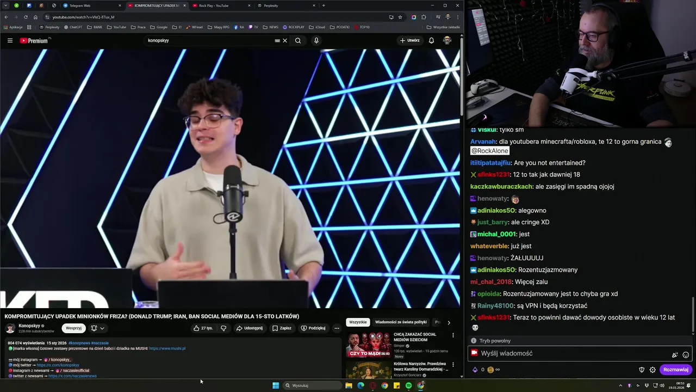Image resolution: width=696 pixels, height=392 pixels.
Task: Send message with Rozmawiaj button
Action: click(676, 370)
